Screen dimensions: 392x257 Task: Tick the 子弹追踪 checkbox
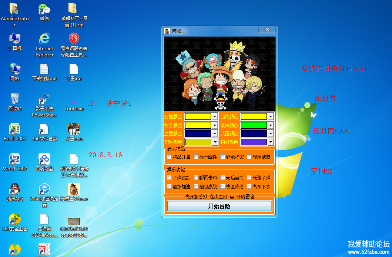169,178
